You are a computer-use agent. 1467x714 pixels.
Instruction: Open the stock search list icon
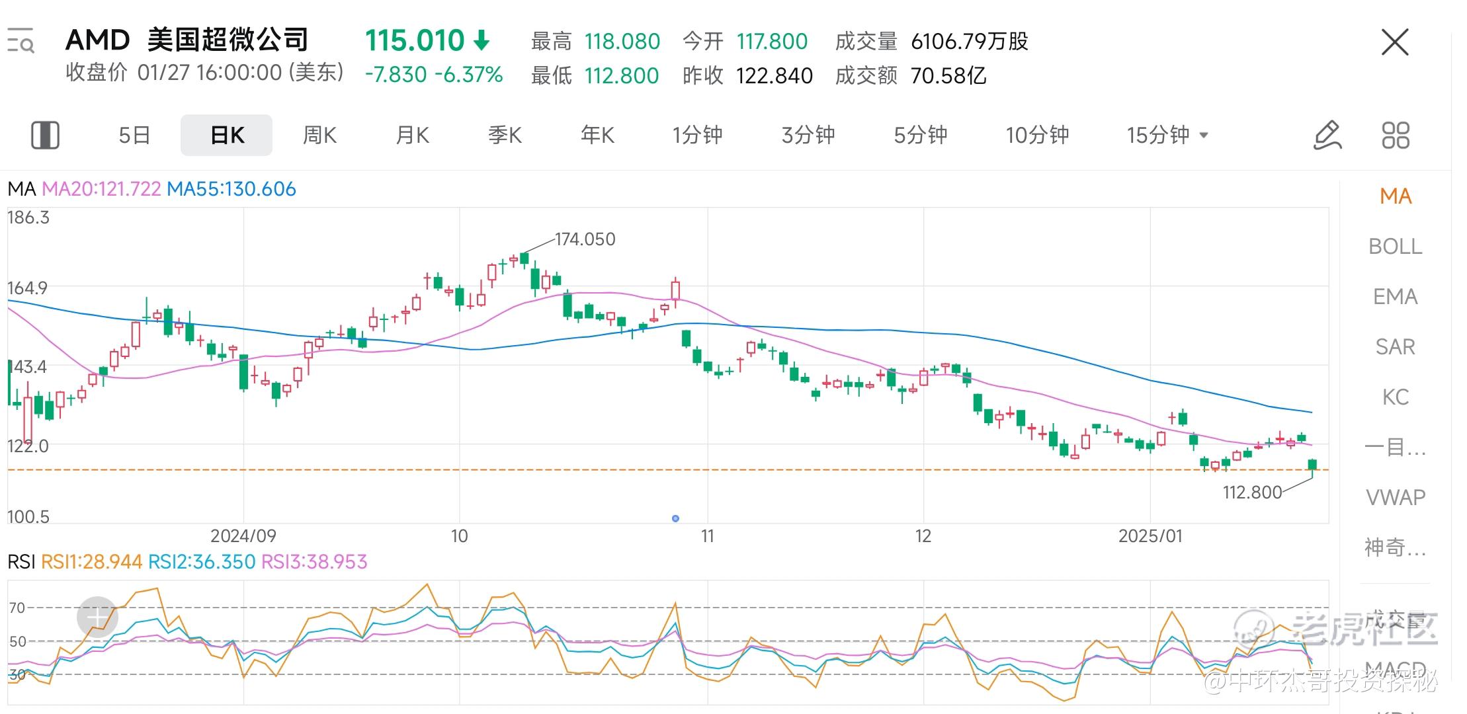coord(21,41)
